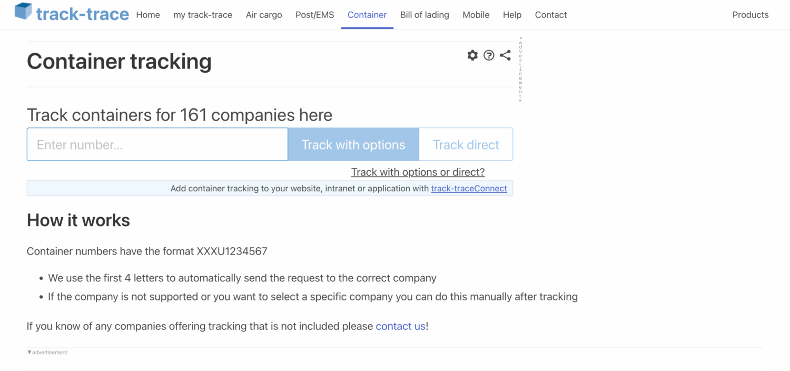Click the contact us link
Screen dimensions: 790x371
tap(400, 326)
